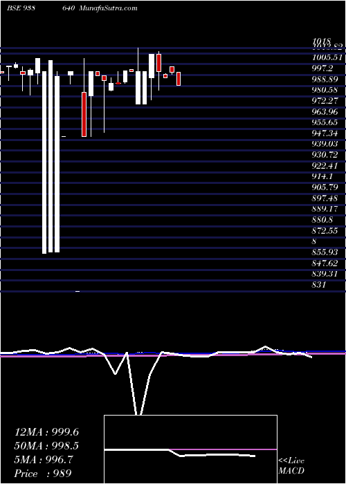
Task: Click the Price : 989 readout
Action: pyautogui.click(x=43, y=473)
